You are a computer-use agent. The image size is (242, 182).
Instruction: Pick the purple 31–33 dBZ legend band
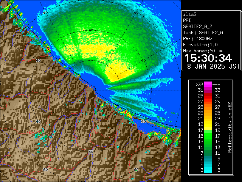tap(208, 90)
